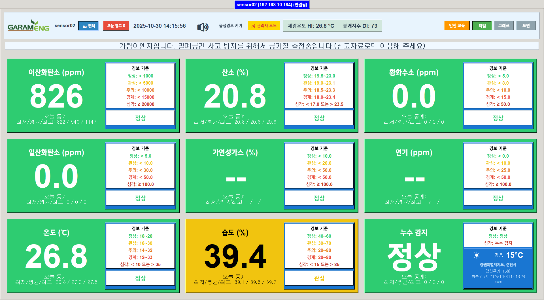544x300 pixels.
Task: Click 정상 status on the 이산화탄소 card
Action: coord(140,118)
